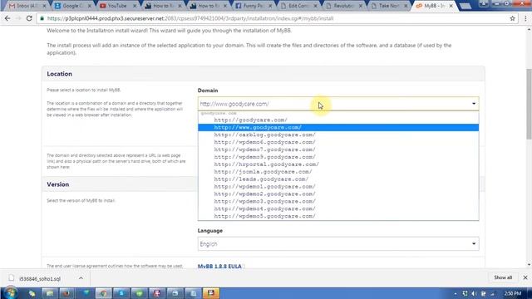This screenshot has width=532, height=299.
Task: Pick http://carblog.goodycare.com/ in the list
Action: [x=338, y=135]
